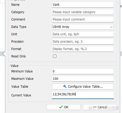Click the left-pointing arrow on dialog edge
Image resolution: width=122 pixels, height=113 pixels.
[x=4, y=54]
